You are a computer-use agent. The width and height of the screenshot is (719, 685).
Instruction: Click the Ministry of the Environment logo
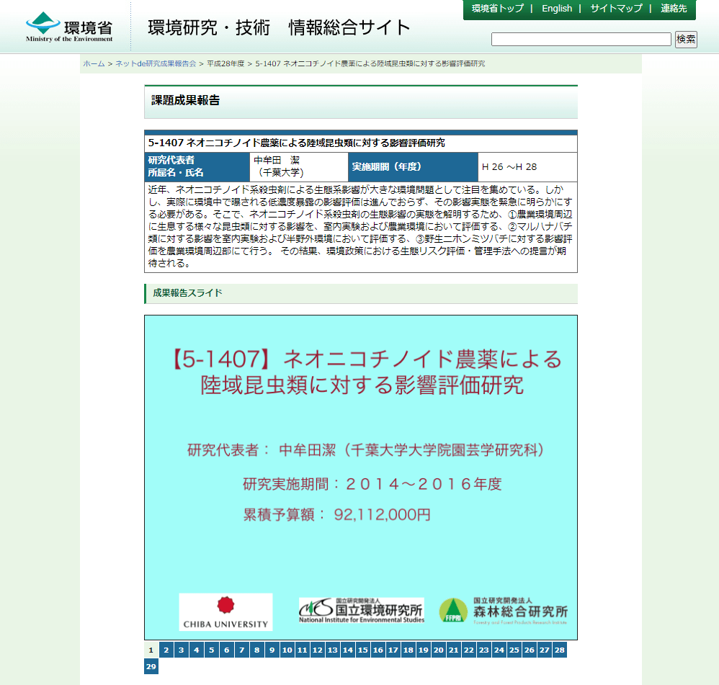coord(69,27)
